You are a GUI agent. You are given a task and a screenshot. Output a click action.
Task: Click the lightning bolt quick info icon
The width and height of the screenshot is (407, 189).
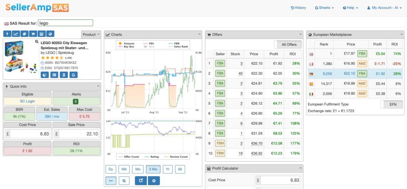click(7, 34)
